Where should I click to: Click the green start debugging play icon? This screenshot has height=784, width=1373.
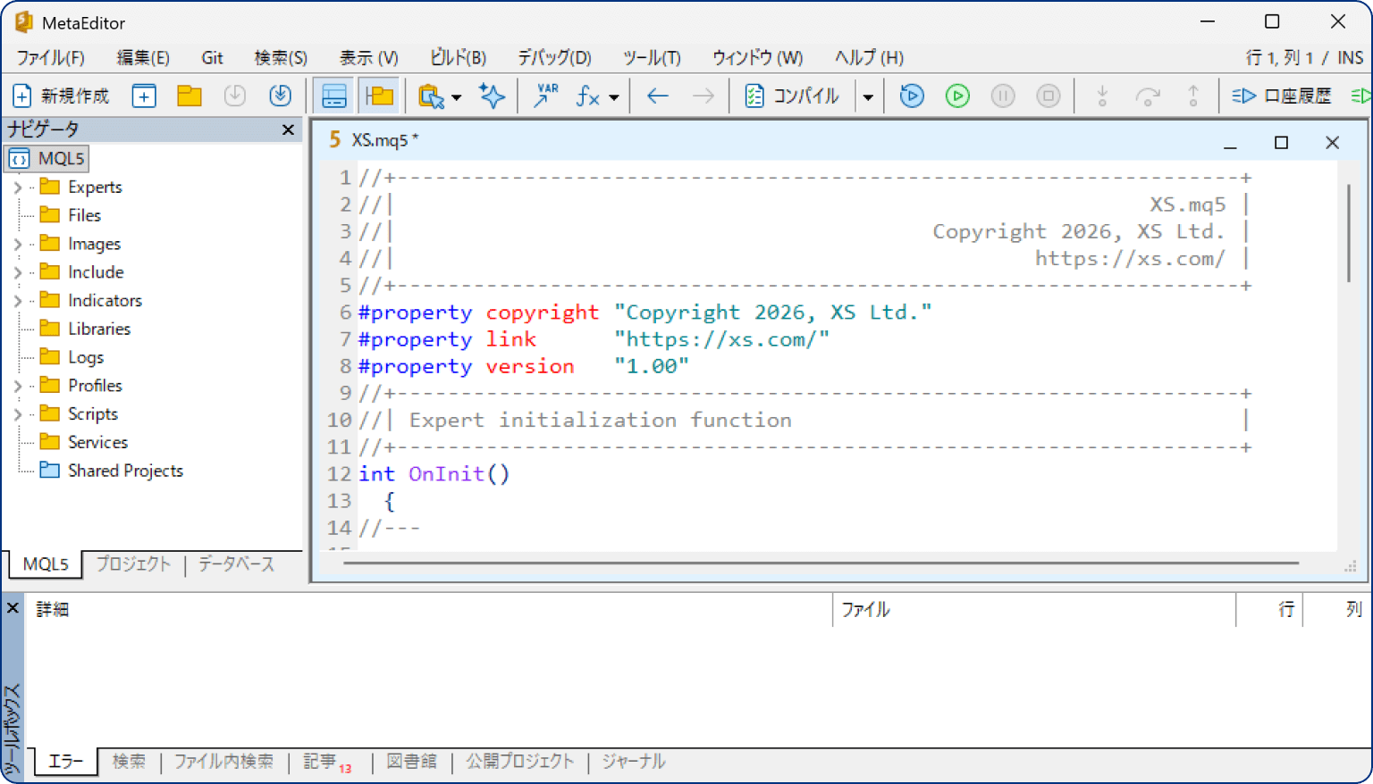957,96
